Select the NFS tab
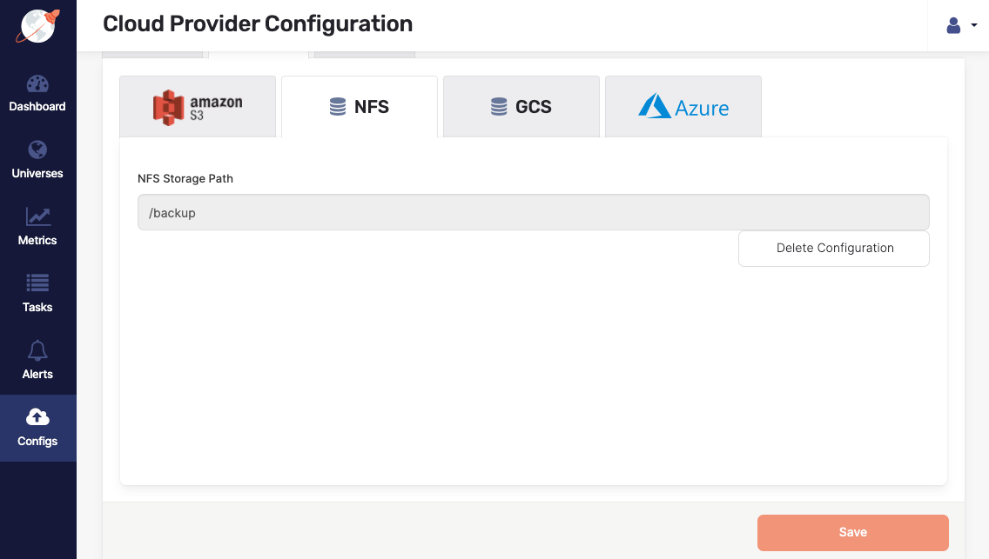 (x=360, y=106)
